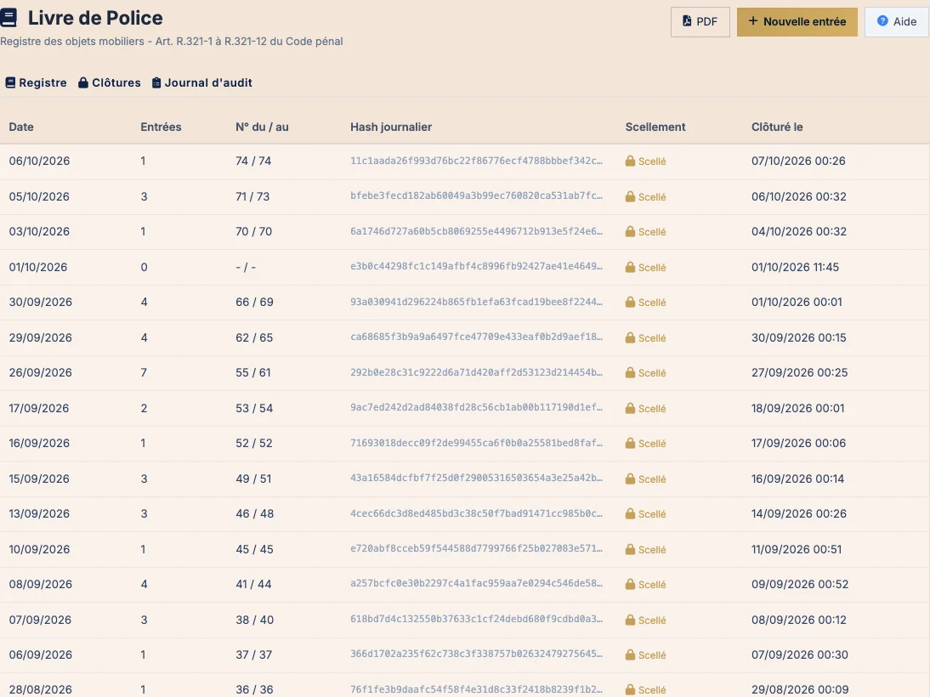The height and width of the screenshot is (697, 930).
Task: Click the padlock icon for 03/10/2026 row
Action: coord(630,232)
